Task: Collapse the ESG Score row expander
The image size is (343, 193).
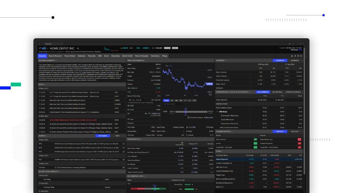Action: pyautogui.click(x=217, y=112)
